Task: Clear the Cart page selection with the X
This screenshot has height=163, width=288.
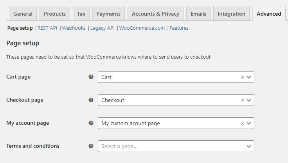Action: (243, 77)
